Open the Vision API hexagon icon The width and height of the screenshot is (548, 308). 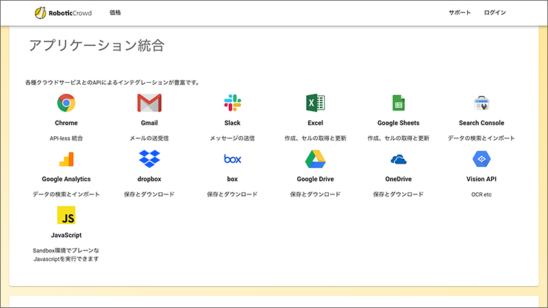[482, 159]
